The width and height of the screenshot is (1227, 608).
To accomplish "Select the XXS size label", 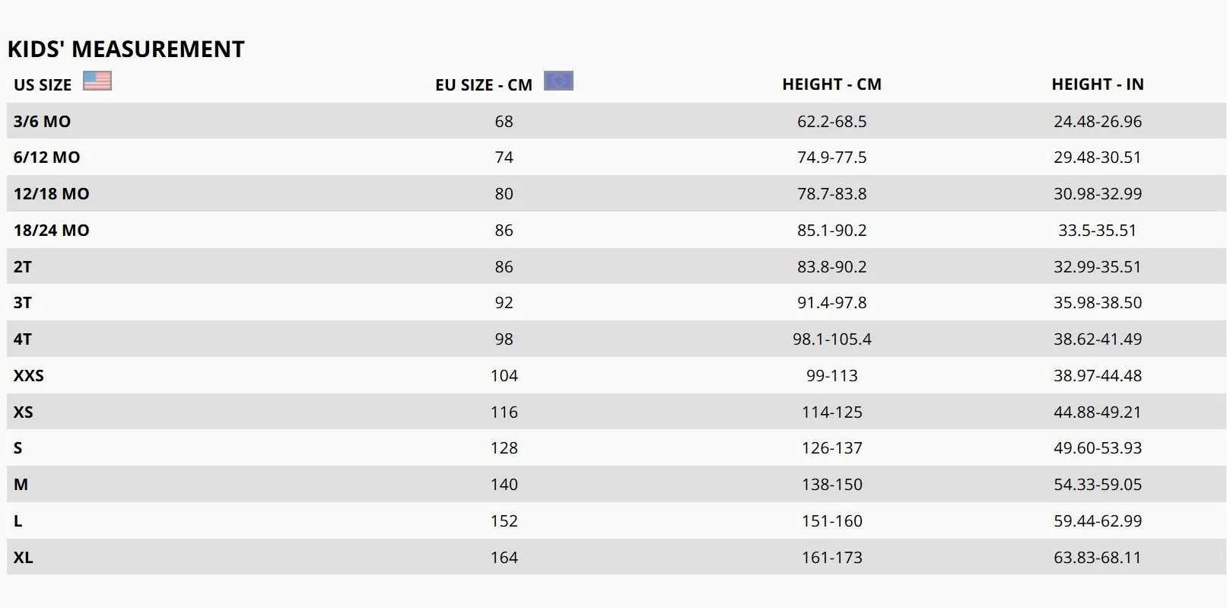I will click(x=29, y=376).
